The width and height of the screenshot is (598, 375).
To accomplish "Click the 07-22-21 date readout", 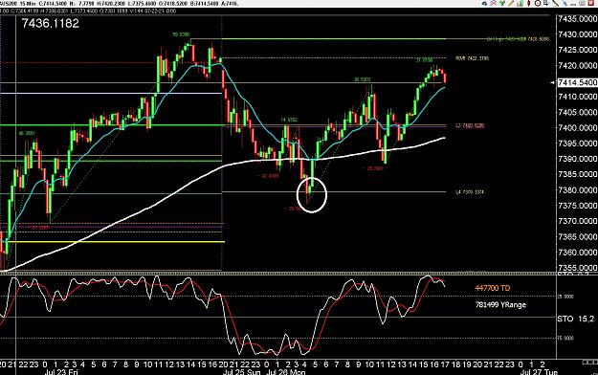I will [154, 11].
